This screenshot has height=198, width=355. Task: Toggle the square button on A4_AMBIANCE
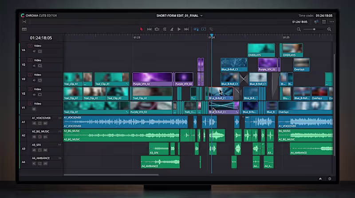[40, 163]
